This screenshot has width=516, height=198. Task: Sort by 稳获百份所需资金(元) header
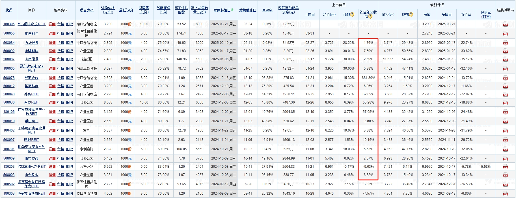pyautogui.click(x=288, y=10)
